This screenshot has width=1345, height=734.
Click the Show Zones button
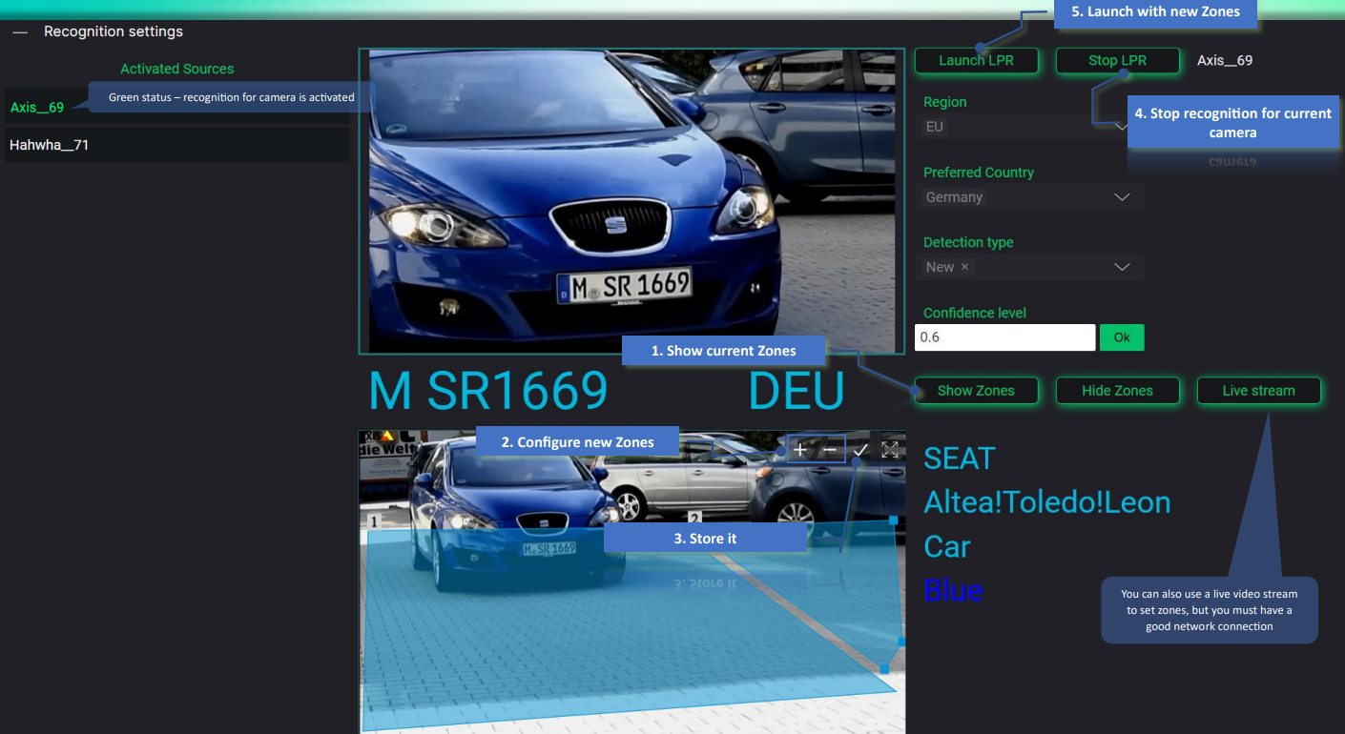976,390
